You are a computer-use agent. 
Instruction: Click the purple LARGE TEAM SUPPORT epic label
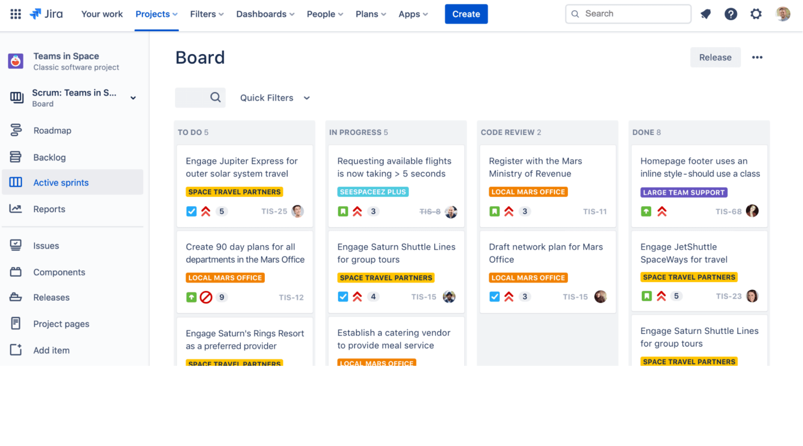click(x=684, y=192)
